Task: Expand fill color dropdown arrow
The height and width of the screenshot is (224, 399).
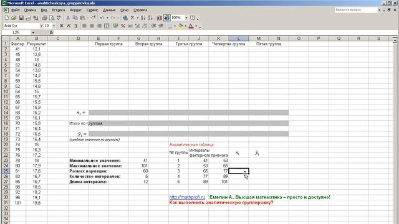Action: coord(185,26)
